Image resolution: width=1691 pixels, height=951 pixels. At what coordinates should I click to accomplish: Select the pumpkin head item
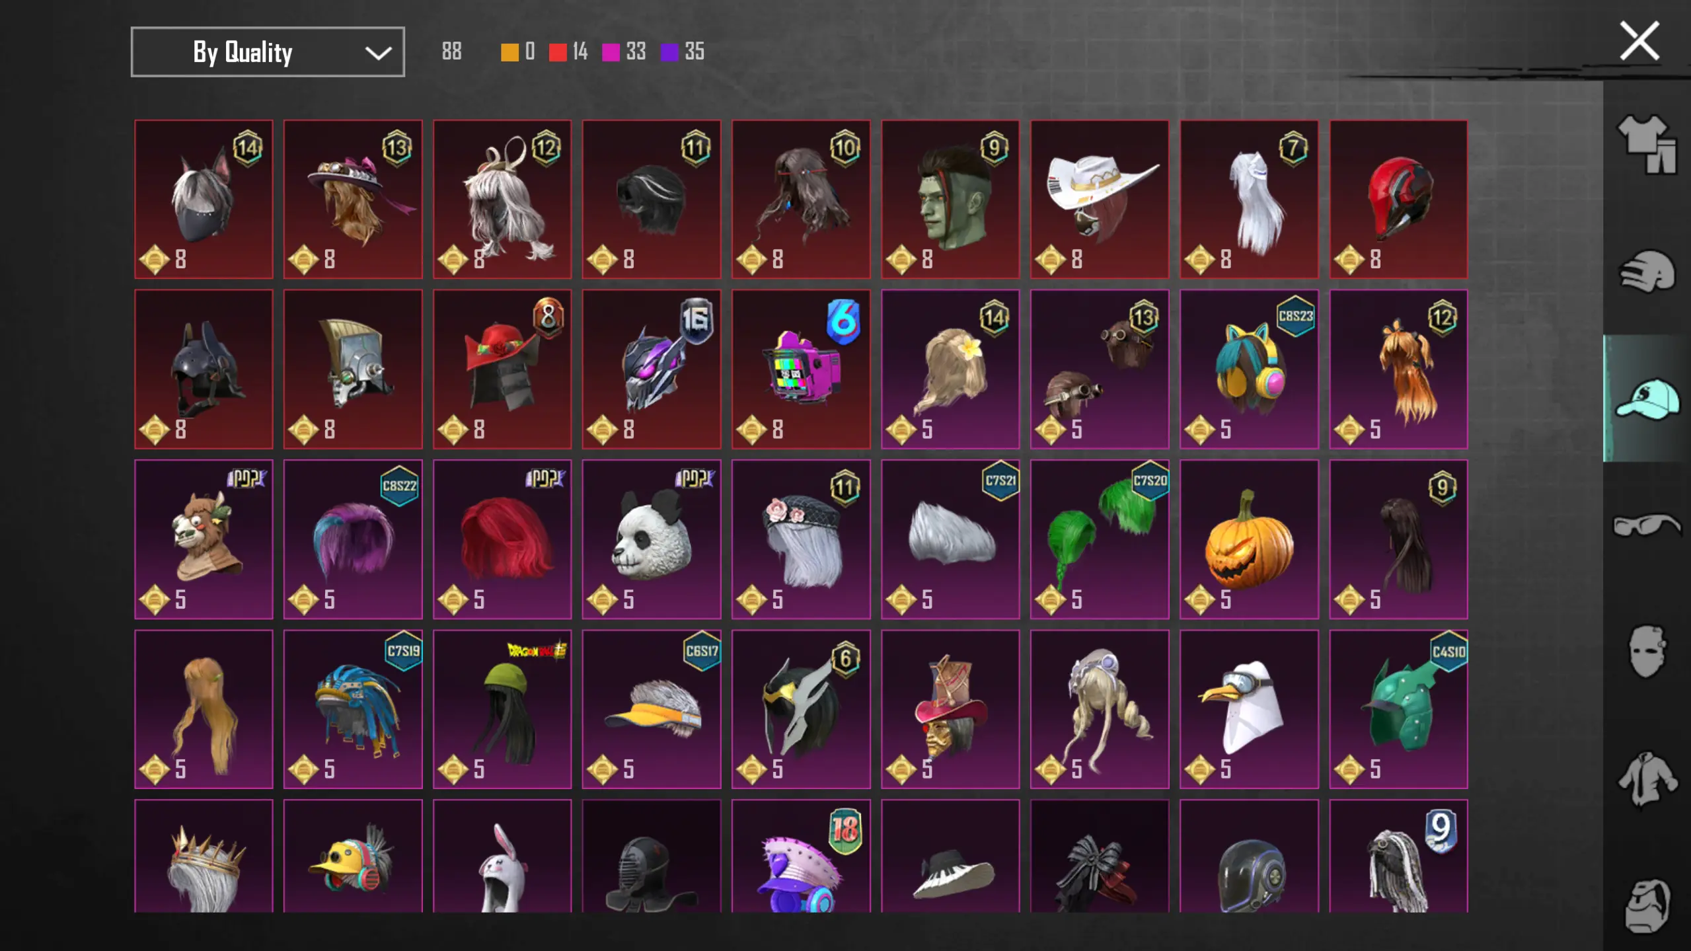click(x=1249, y=539)
